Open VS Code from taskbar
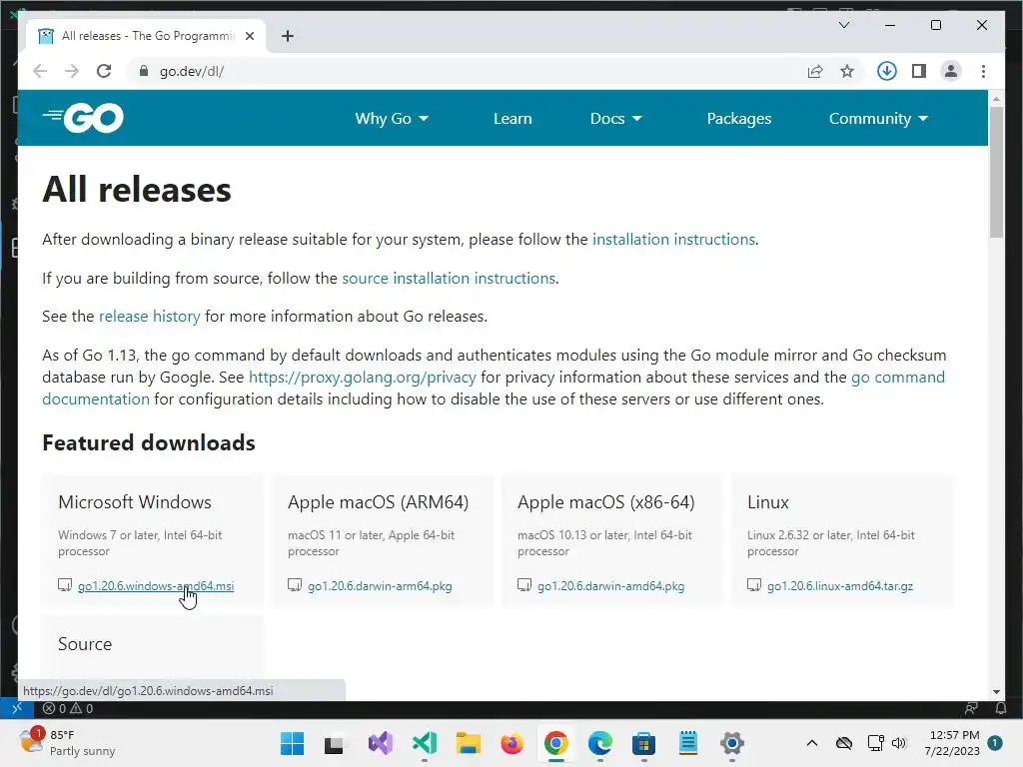 click(424, 743)
